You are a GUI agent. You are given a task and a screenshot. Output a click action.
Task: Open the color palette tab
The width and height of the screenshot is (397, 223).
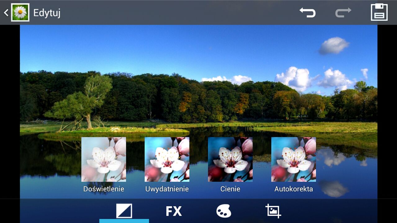click(x=223, y=211)
